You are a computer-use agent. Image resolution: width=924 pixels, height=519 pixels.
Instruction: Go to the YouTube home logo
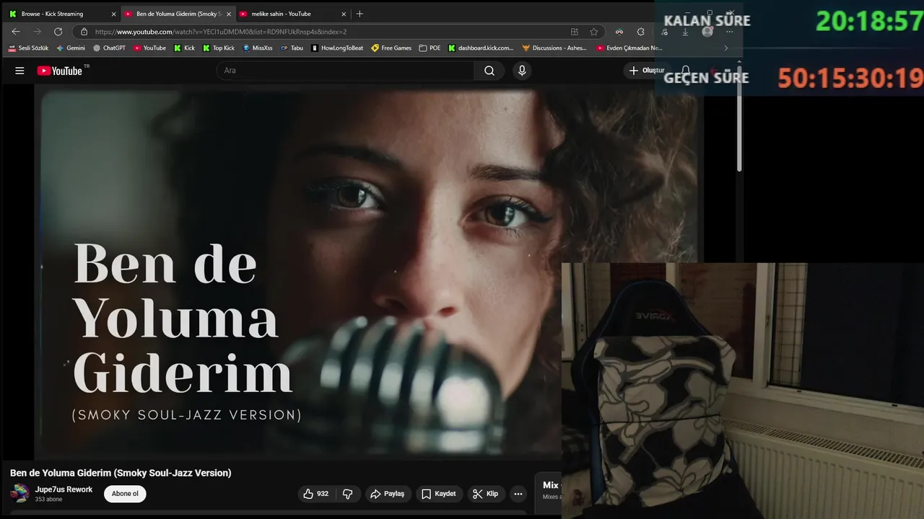(60, 71)
